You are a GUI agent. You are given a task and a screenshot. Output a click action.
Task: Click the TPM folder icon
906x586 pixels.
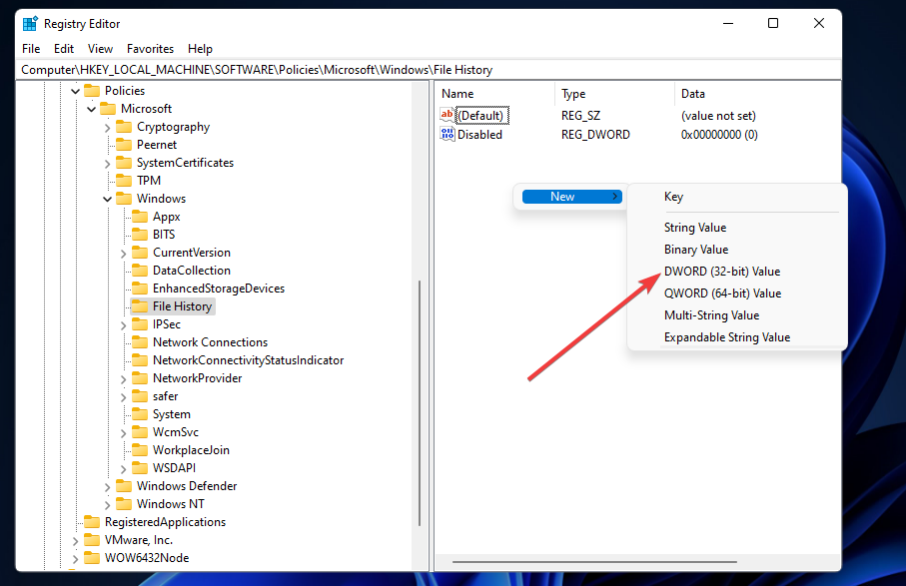pyautogui.click(x=124, y=180)
